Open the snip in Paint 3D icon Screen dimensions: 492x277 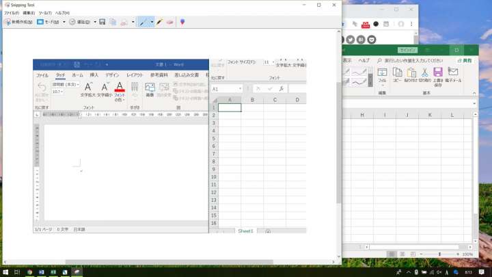[x=182, y=22]
